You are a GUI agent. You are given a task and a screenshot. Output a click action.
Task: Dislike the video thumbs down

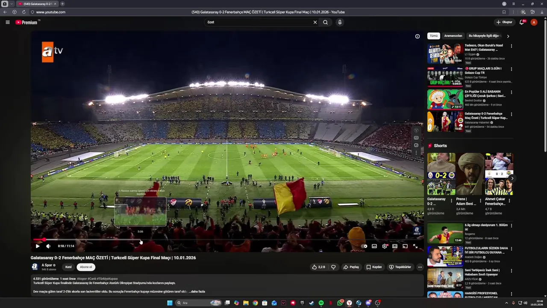click(333, 267)
